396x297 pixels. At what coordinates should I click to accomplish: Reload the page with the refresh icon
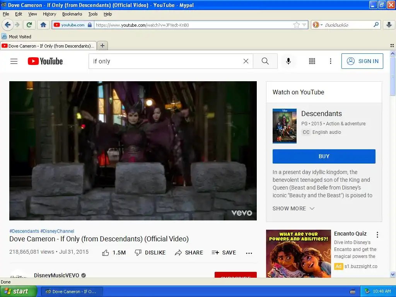[x=29, y=25]
